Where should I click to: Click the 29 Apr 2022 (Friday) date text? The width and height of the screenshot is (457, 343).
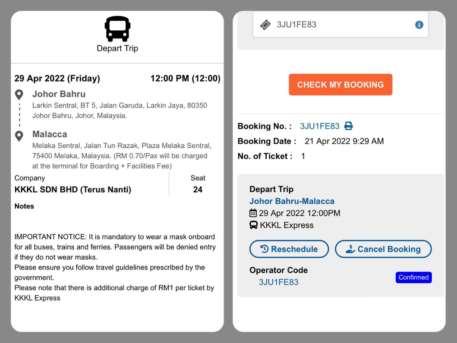(57, 78)
